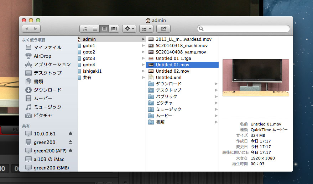313x184 pixels.
Task: Open the パブリック folder in admin
Action: (182, 96)
